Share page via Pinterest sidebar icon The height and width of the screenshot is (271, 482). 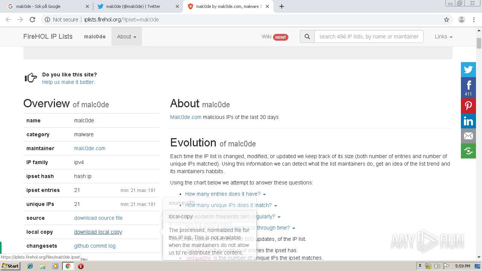[468, 106]
